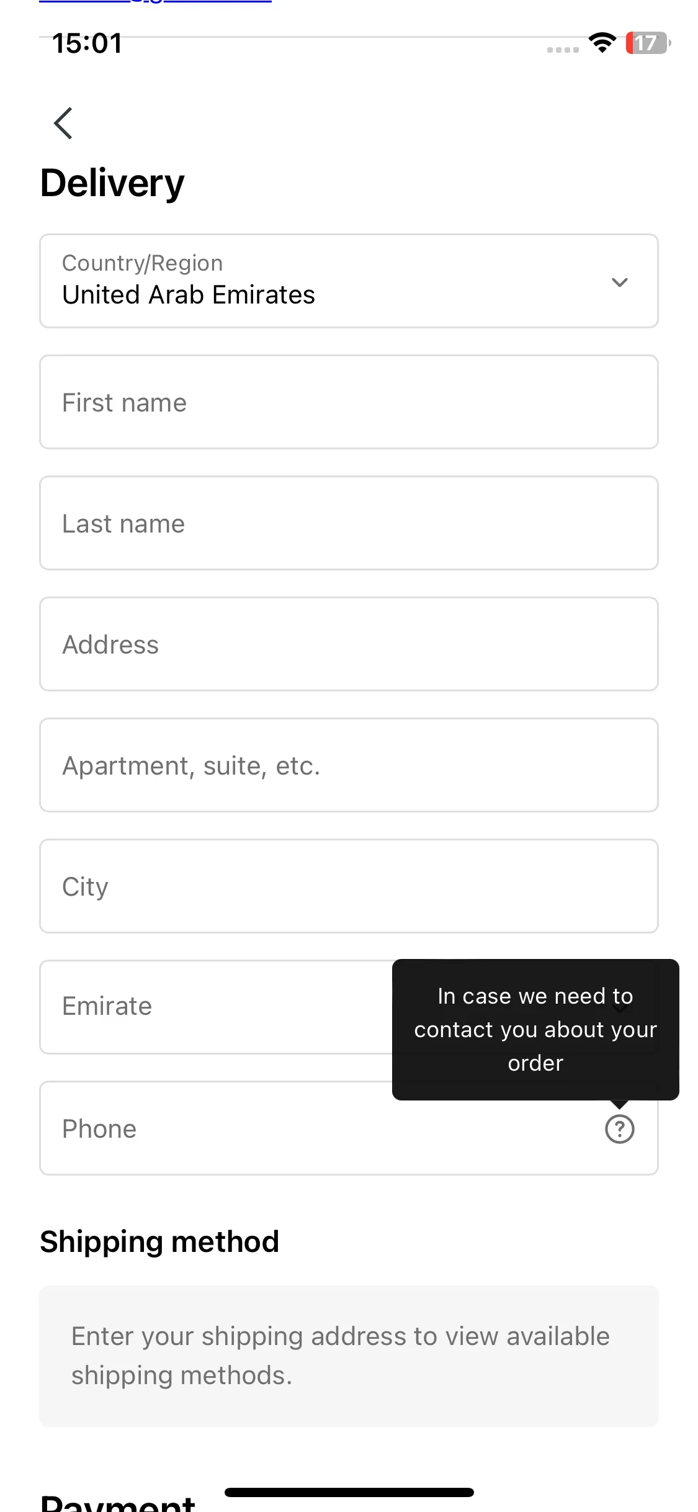
Task: Click the City input field
Action: 349,886
